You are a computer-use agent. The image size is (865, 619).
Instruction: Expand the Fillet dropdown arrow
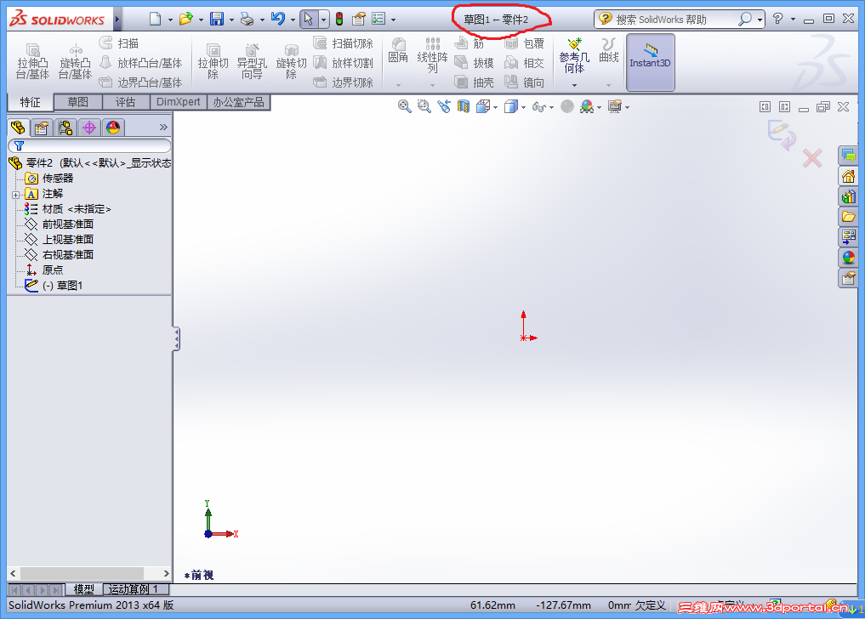click(398, 85)
